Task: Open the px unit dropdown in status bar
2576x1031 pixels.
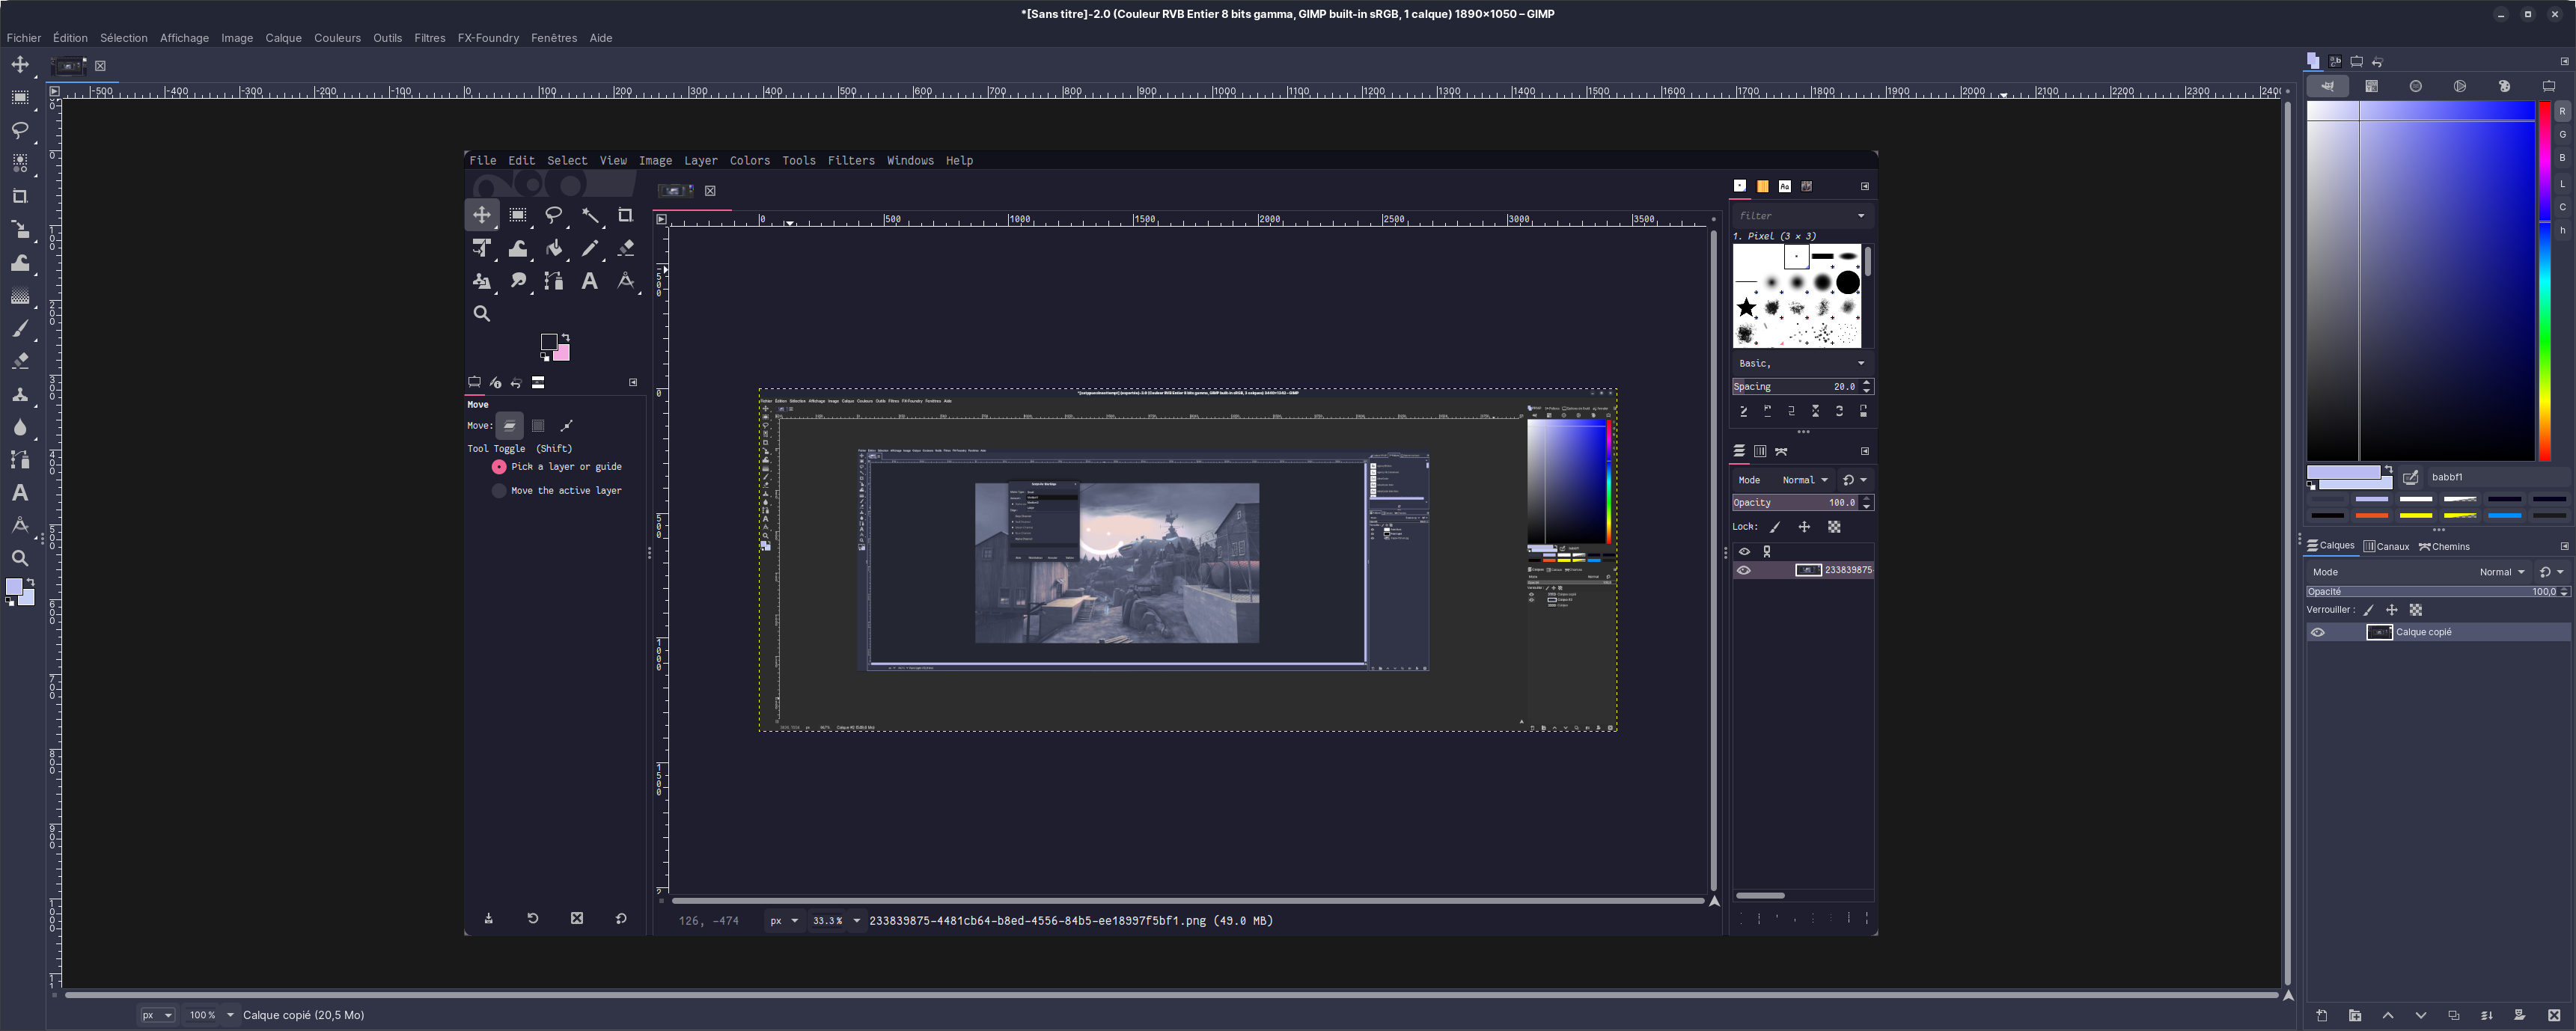Action: pos(157,1015)
